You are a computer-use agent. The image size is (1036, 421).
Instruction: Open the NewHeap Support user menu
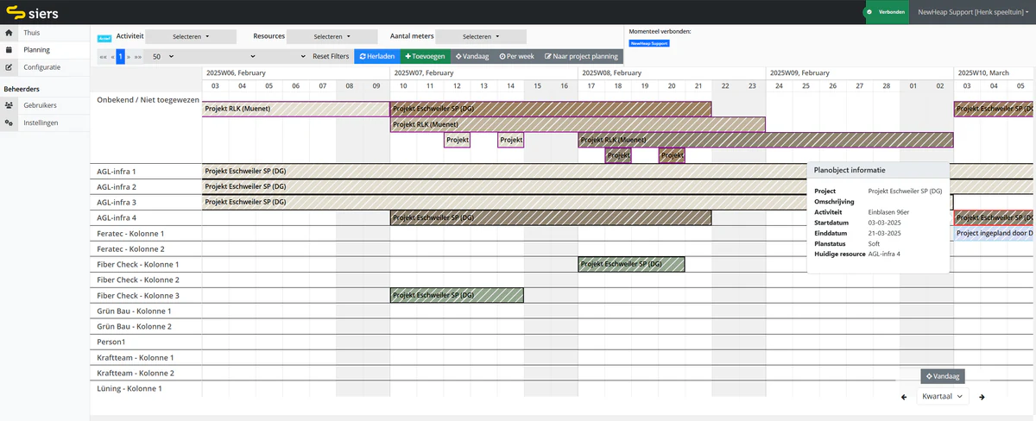[972, 12]
